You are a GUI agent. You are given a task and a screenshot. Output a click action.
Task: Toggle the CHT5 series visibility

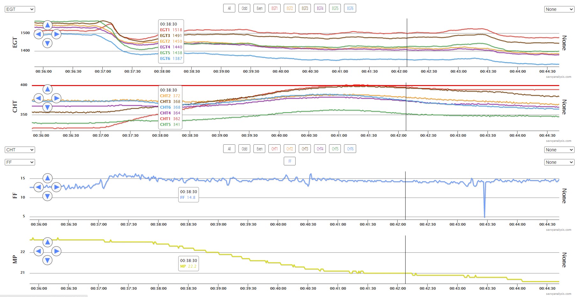[x=335, y=149]
